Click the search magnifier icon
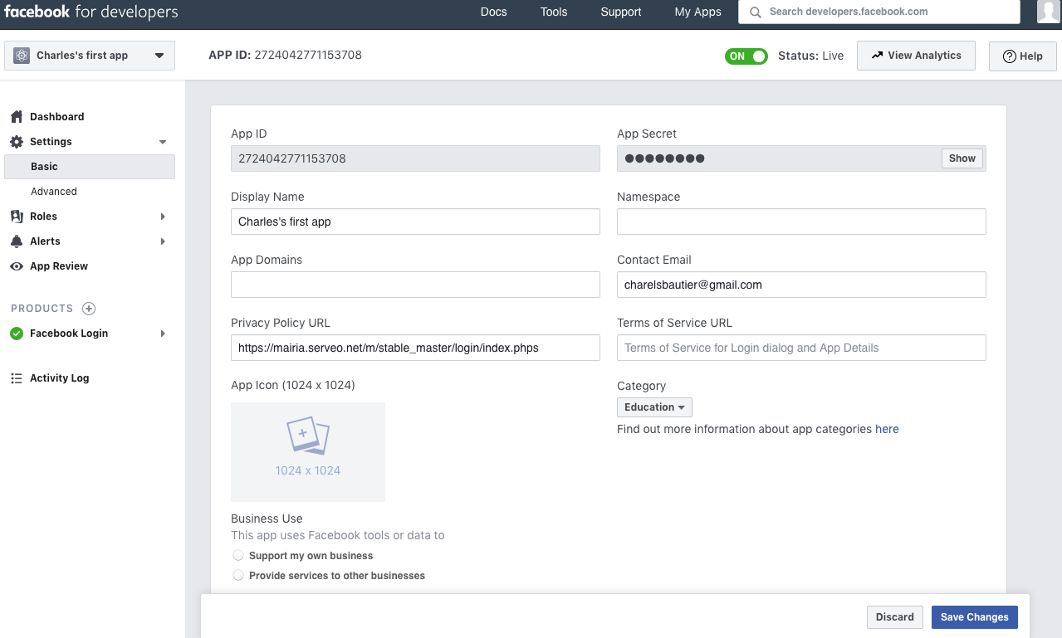Screen dimensions: 1062x638 [755, 12]
